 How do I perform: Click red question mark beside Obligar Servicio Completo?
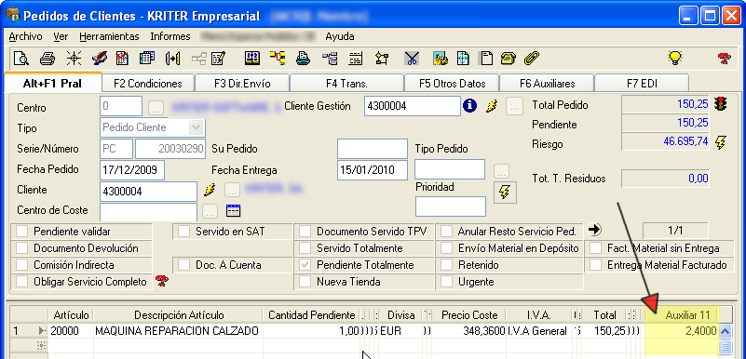tap(162, 281)
